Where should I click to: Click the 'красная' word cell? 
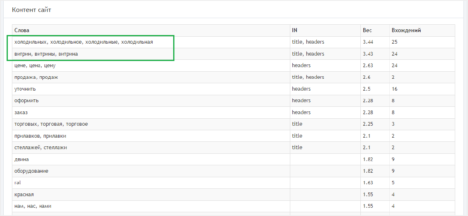coord(151,194)
